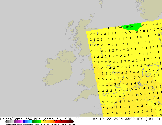Click the '54' legend scale label at right end
Screen dimensions: 162x125
coord(73,124)
